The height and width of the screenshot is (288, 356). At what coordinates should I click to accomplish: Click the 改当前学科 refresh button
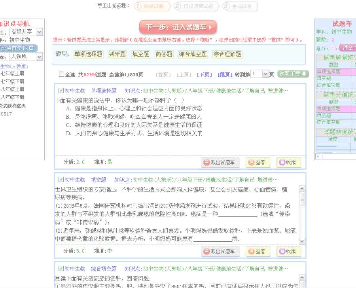click(18, 48)
